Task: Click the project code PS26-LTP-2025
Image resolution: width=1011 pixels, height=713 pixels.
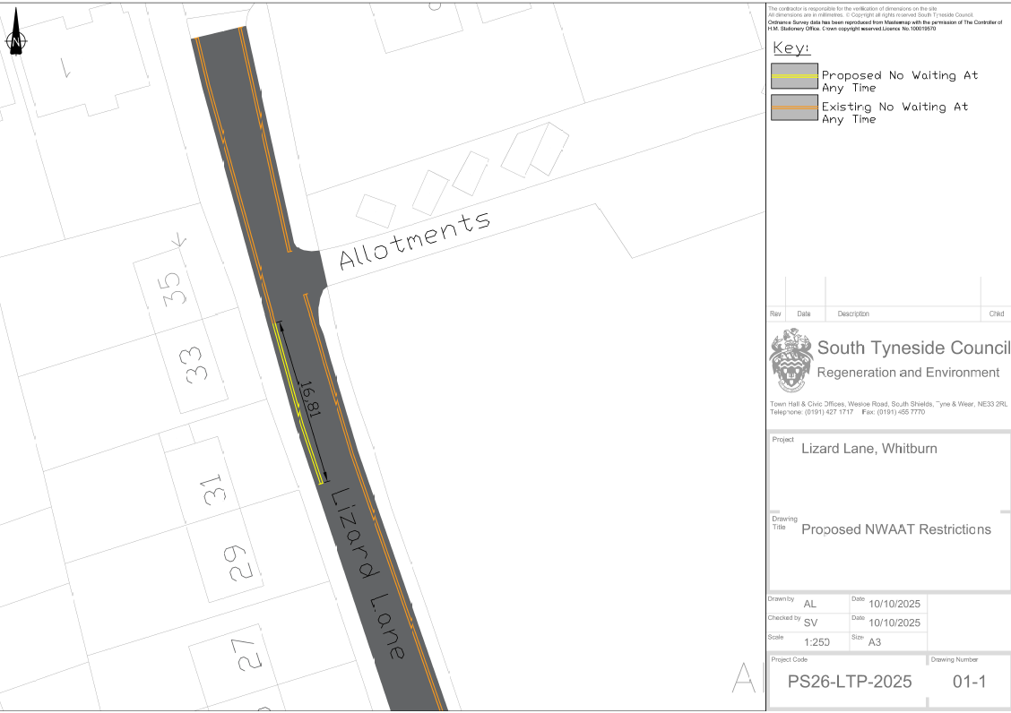Action: pyautogui.click(x=849, y=682)
